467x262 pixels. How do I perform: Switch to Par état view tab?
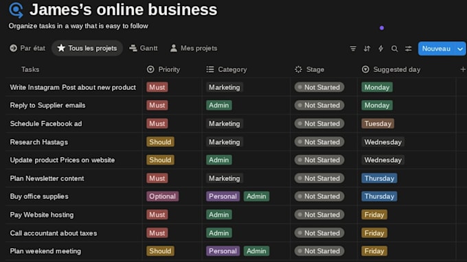27,48
